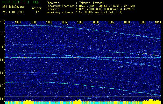Click the HROFFT title text
The height and width of the screenshot is (104, 163).
[x=16, y=2]
